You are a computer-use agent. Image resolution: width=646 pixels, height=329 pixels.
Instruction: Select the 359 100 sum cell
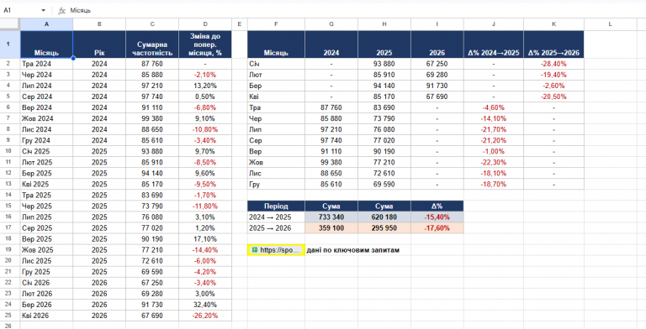[331, 228]
